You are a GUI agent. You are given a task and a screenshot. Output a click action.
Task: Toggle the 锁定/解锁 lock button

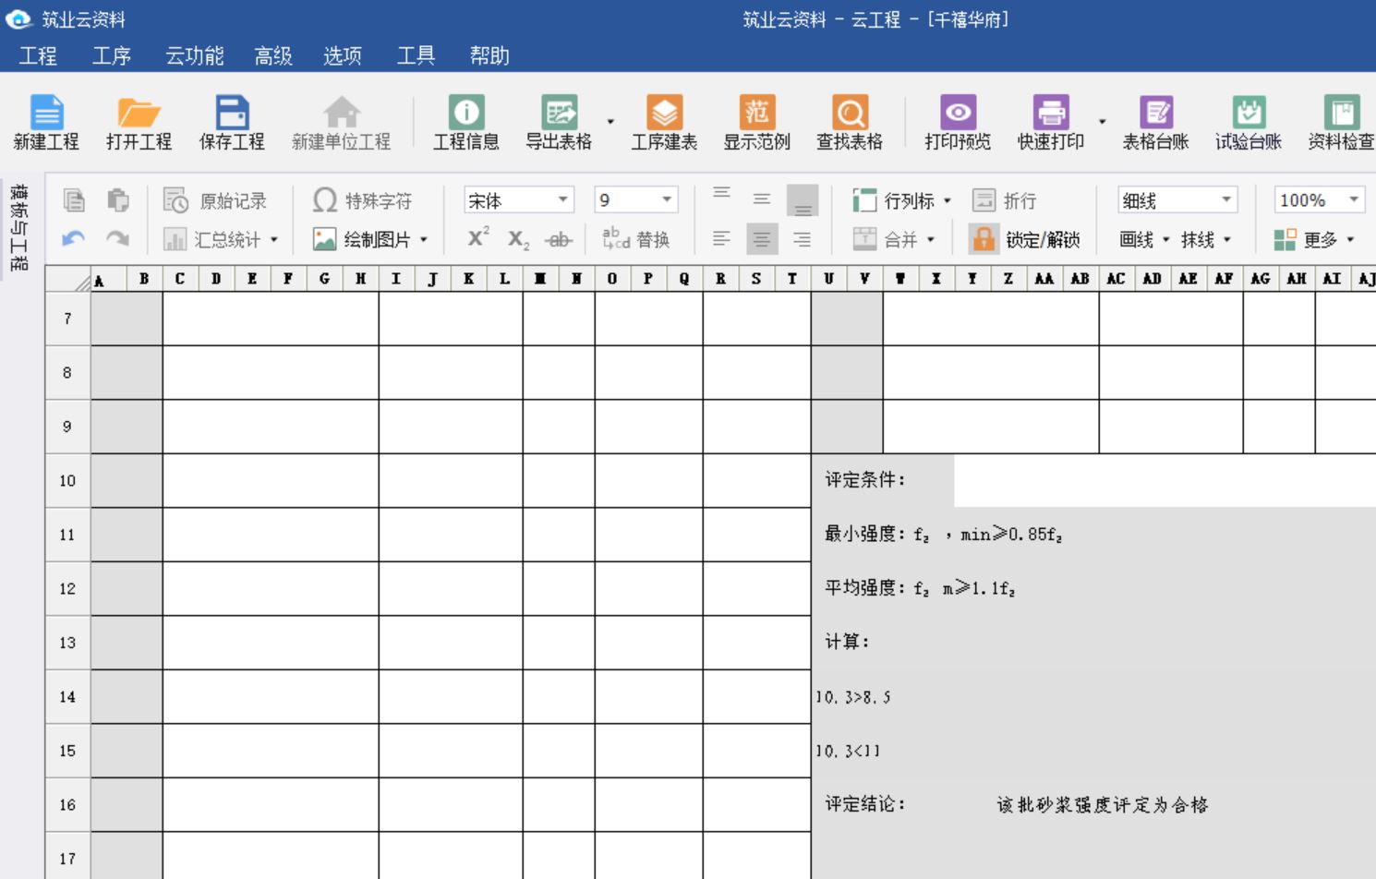[1025, 239]
